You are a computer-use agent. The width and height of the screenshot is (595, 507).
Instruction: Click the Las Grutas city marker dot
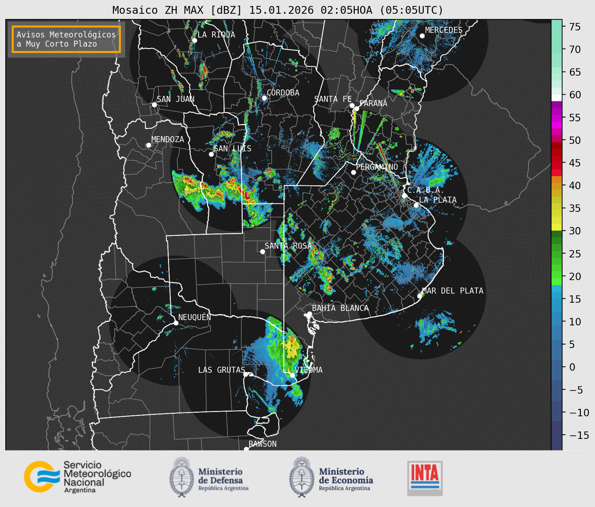(x=246, y=374)
